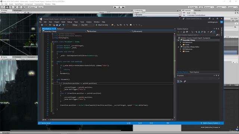The width and height of the screenshot is (239, 134).
Task: Click Solution Explorer Show All Files icon
Action: (x=205, y=32)
